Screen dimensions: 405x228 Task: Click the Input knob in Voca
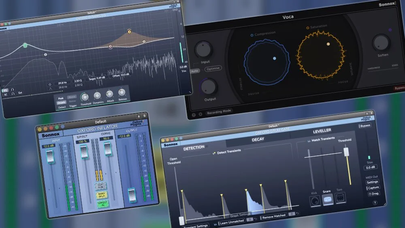coord(204,49)
